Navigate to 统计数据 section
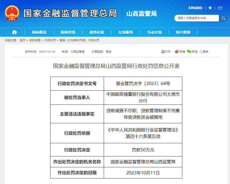 pos(183,32)
